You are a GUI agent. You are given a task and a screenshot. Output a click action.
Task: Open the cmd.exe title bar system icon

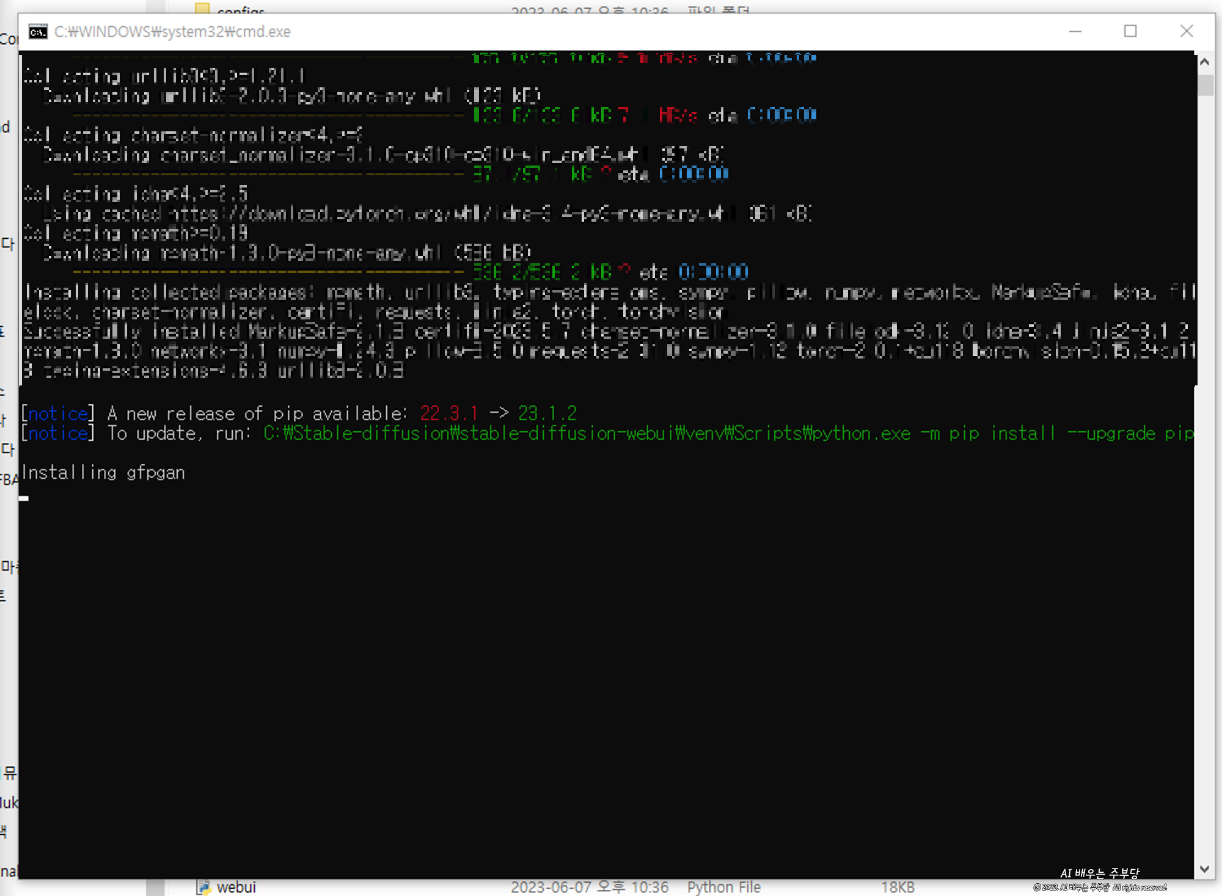38,32
